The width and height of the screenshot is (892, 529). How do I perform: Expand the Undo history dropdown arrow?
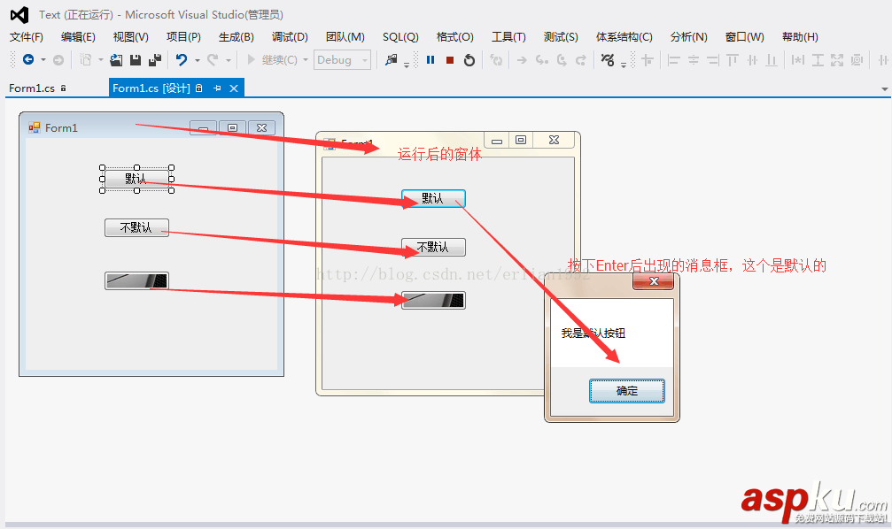[x=198, y=60]
